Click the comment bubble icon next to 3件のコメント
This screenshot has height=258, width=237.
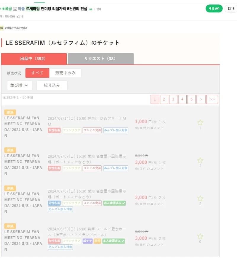[137, 169]
